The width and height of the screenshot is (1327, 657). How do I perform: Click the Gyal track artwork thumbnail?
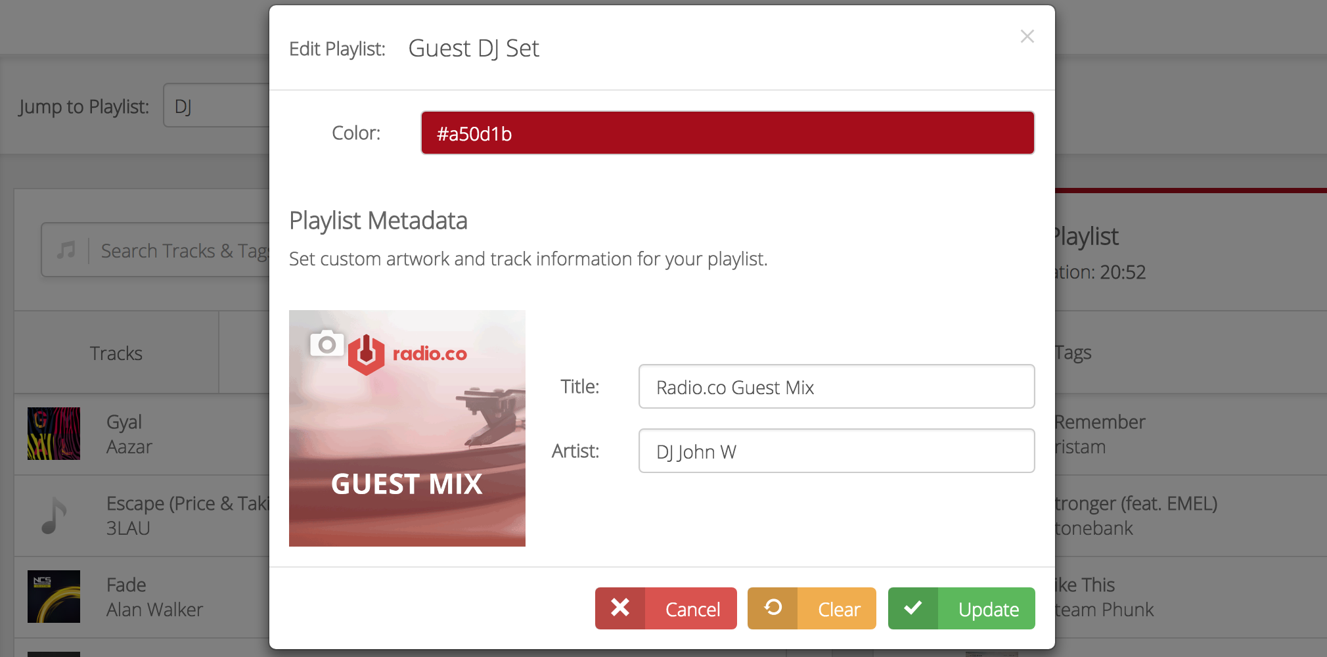tap(54, 434)
